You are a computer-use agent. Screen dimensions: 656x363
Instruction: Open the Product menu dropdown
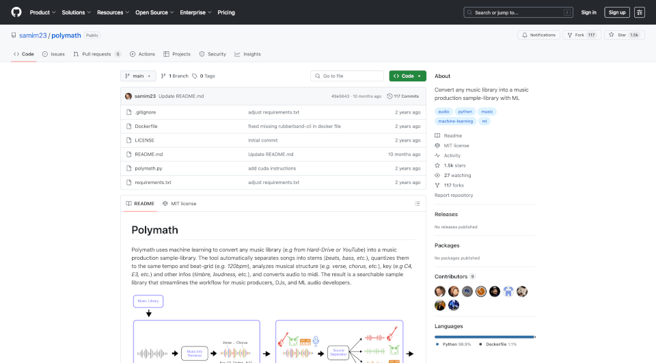click(42, 12)
